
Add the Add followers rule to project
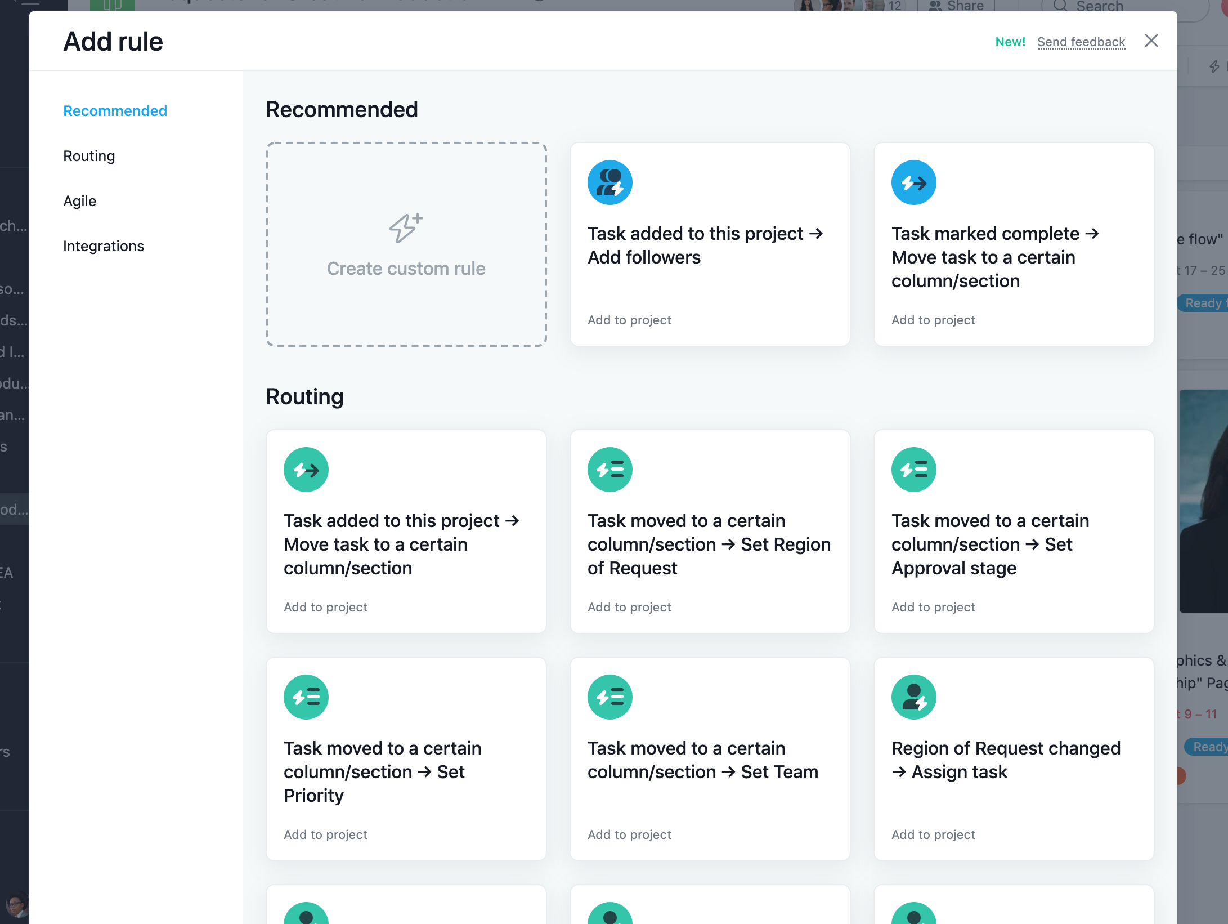[629, 320]
